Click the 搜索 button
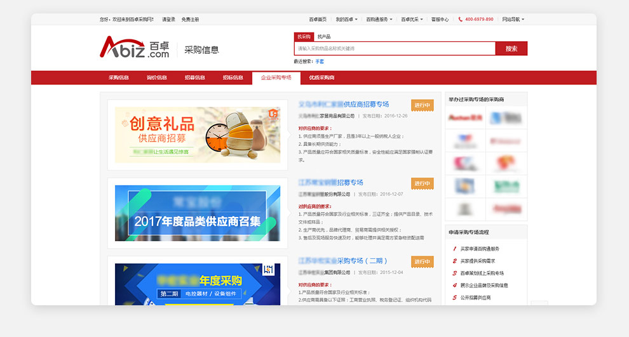This screenshot has width=629, height=337. point(511,48)
